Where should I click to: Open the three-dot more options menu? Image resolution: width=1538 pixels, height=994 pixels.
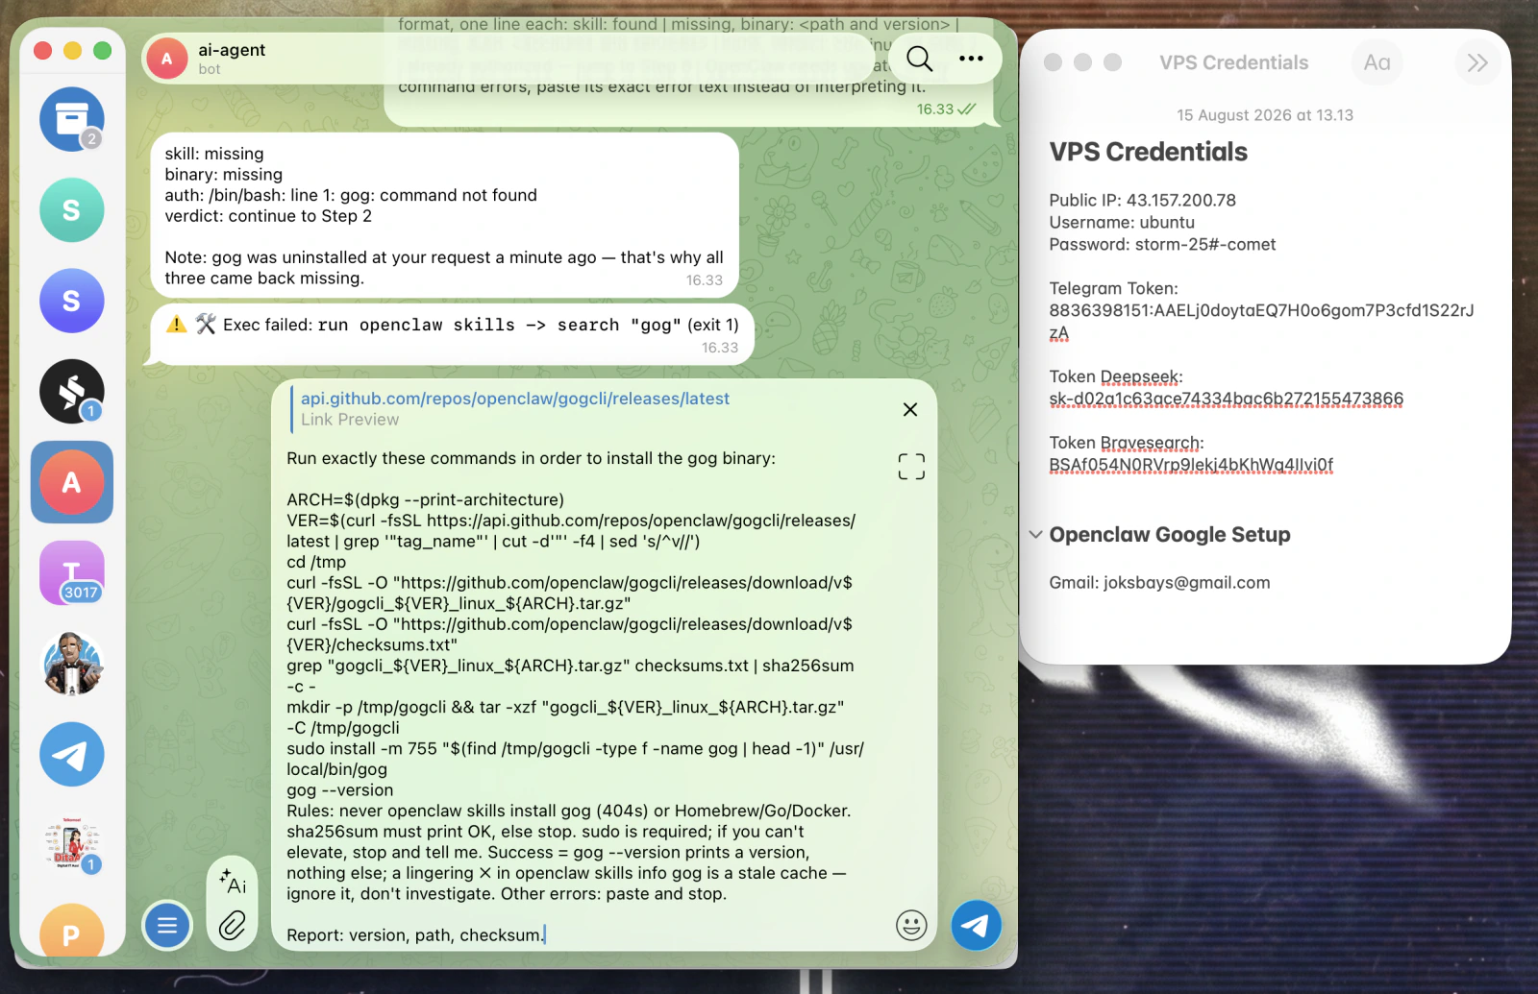(971, 59)
